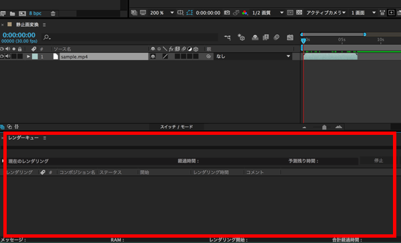Click the コンポジション名 column header
This screenshot has width=401, height=243.
[x=78, y=172]
